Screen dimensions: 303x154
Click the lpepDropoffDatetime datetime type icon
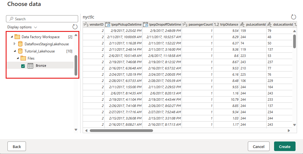(x=146, y=24)
